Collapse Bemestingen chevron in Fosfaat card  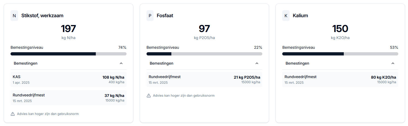(257, 63)
